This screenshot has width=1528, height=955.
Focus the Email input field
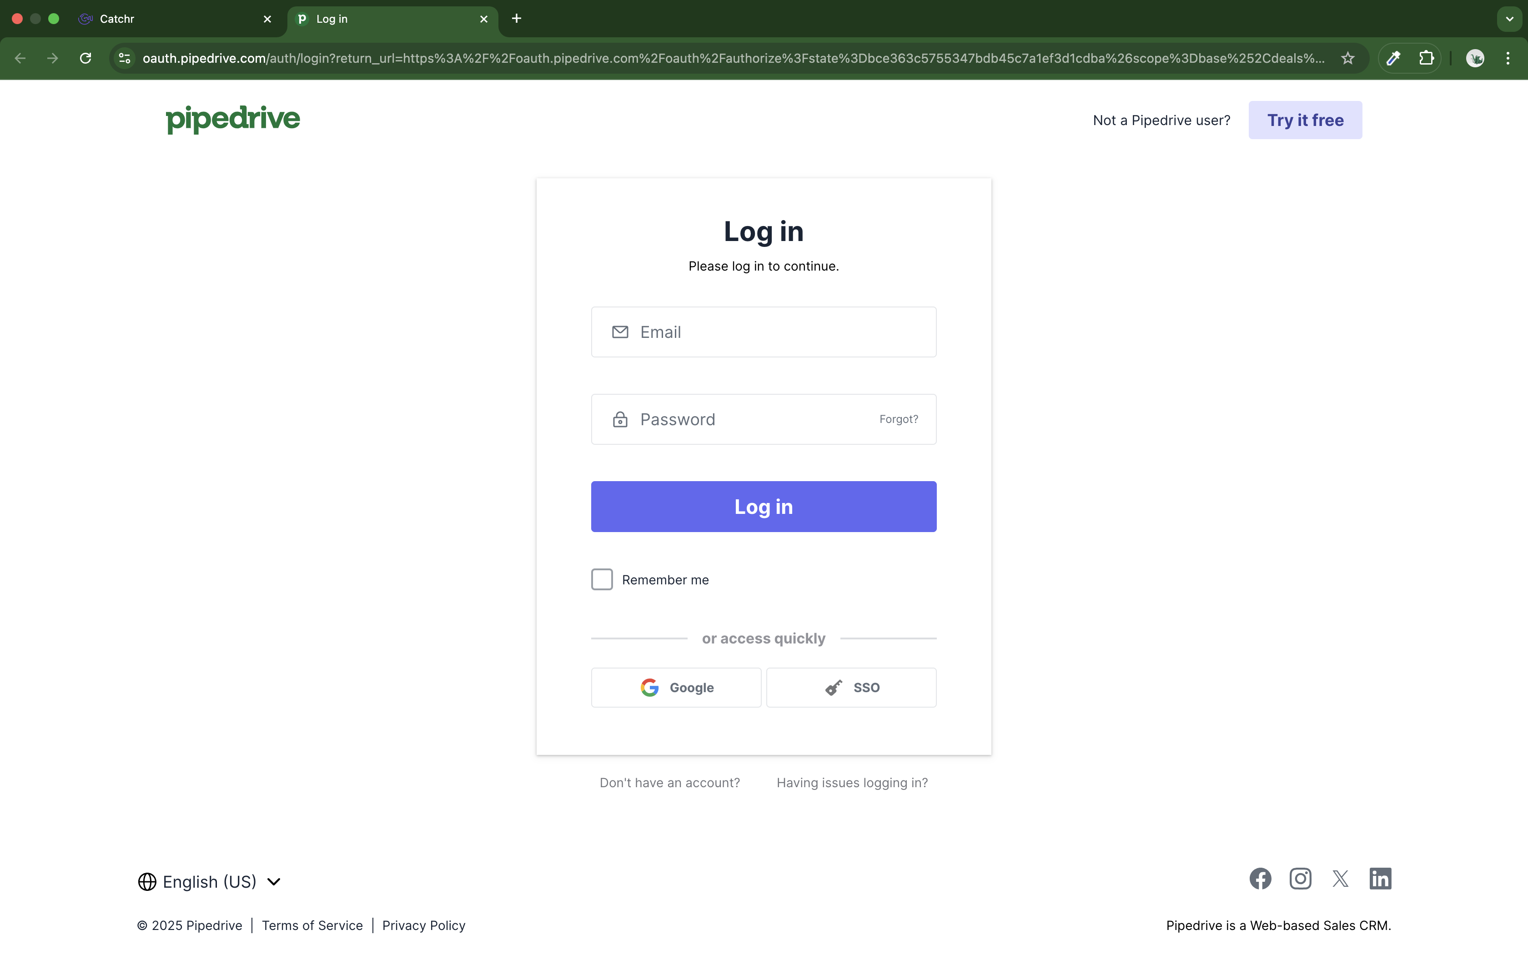click(764, 332)
